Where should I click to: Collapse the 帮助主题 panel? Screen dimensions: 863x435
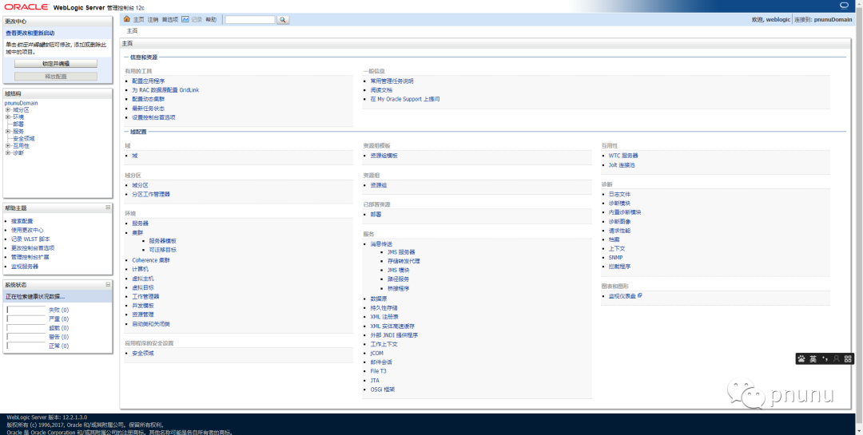click(x=108, y=208)
